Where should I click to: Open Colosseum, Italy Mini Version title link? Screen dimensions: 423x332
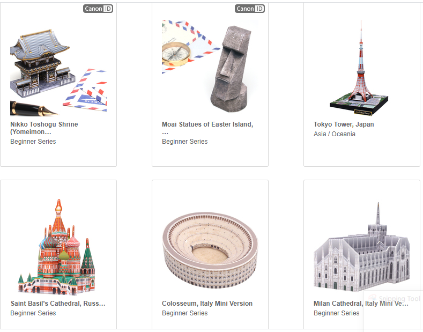[207, 304]
